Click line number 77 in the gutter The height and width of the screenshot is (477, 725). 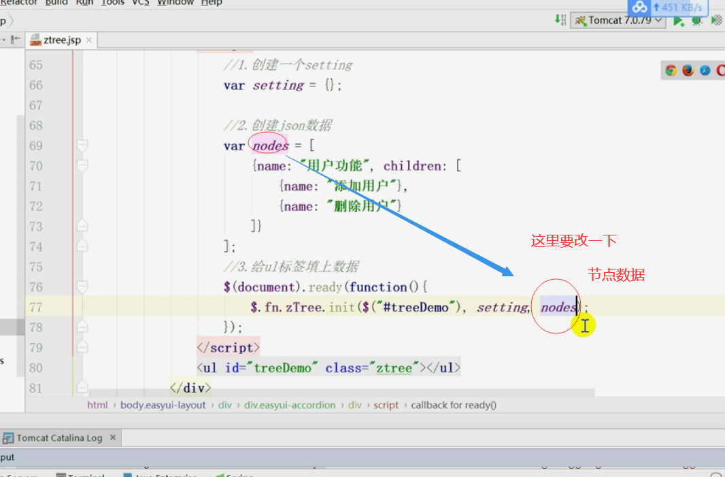[x=36, y=307]
